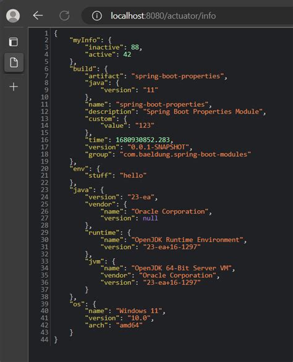Focus the address bar localhost:8080/actuator/info
The height and width of the screenshot is (362, 293).
pos(163,15)
